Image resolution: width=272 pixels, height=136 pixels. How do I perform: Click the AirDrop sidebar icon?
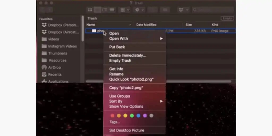point(44,67)
